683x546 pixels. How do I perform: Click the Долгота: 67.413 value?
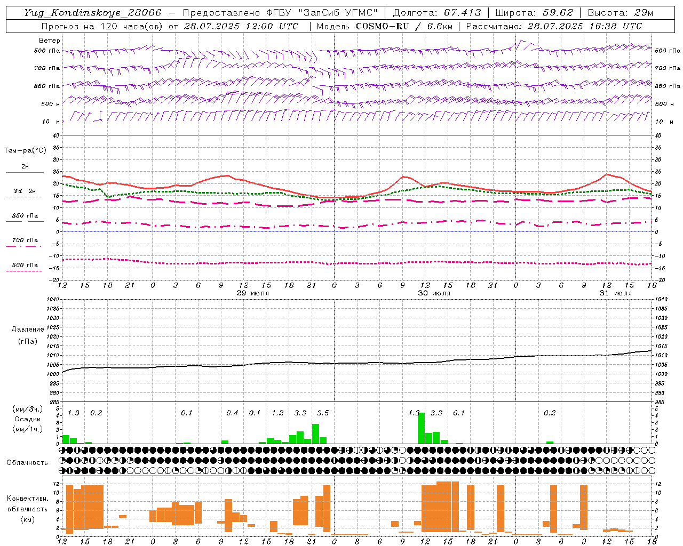click(x=437, y=13)
